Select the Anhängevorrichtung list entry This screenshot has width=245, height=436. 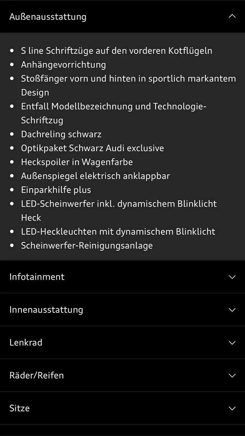[x=63, y=65]
